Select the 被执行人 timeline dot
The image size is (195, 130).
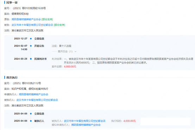pyautogui.click(x=31, y=121)
